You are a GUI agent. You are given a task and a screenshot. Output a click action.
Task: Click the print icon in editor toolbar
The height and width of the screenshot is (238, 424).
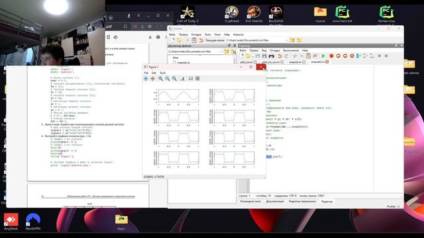[x=271, y=56]
